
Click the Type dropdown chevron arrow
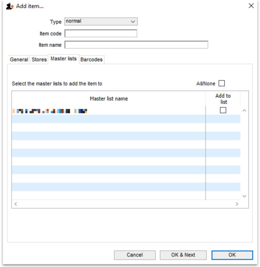tap(133, 22)
